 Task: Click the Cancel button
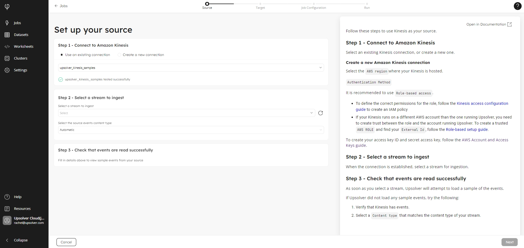click(66, 242)
